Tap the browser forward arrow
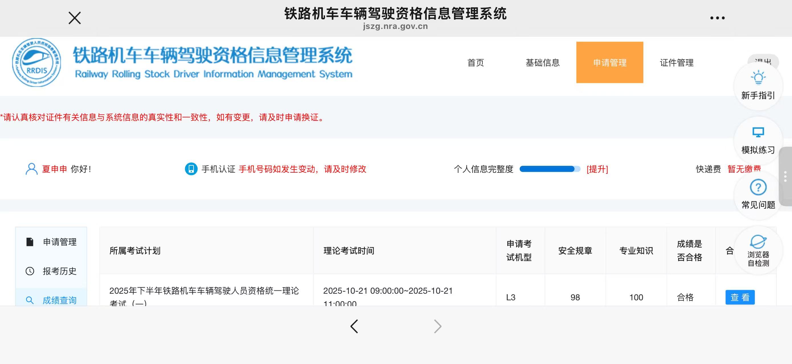Viewport: 792px width, 364px height. tap(437, 326)
